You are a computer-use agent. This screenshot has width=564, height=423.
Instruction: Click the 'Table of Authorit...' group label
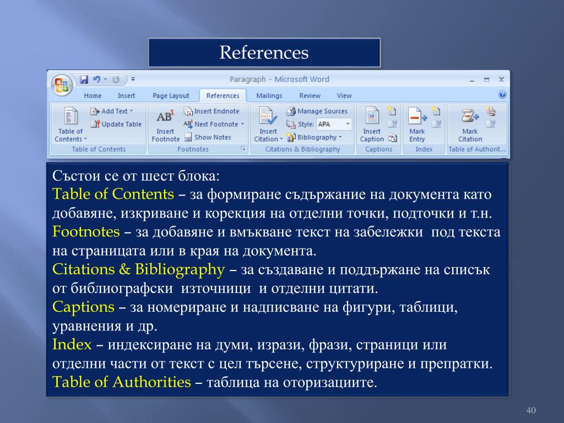pos(476,149)
